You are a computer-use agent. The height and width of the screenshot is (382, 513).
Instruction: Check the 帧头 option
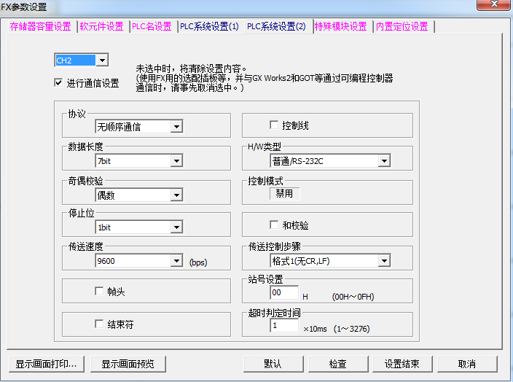[100, 292]
